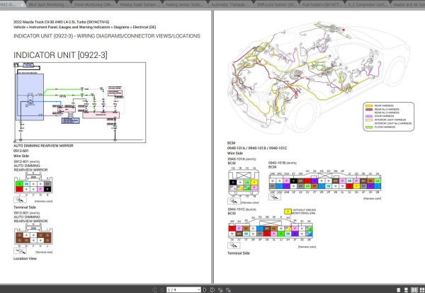The height and width of the screenshot is (293, 425).
Task: Switch to the Heater and Air Conditioner tab
Action: [409, 4]
